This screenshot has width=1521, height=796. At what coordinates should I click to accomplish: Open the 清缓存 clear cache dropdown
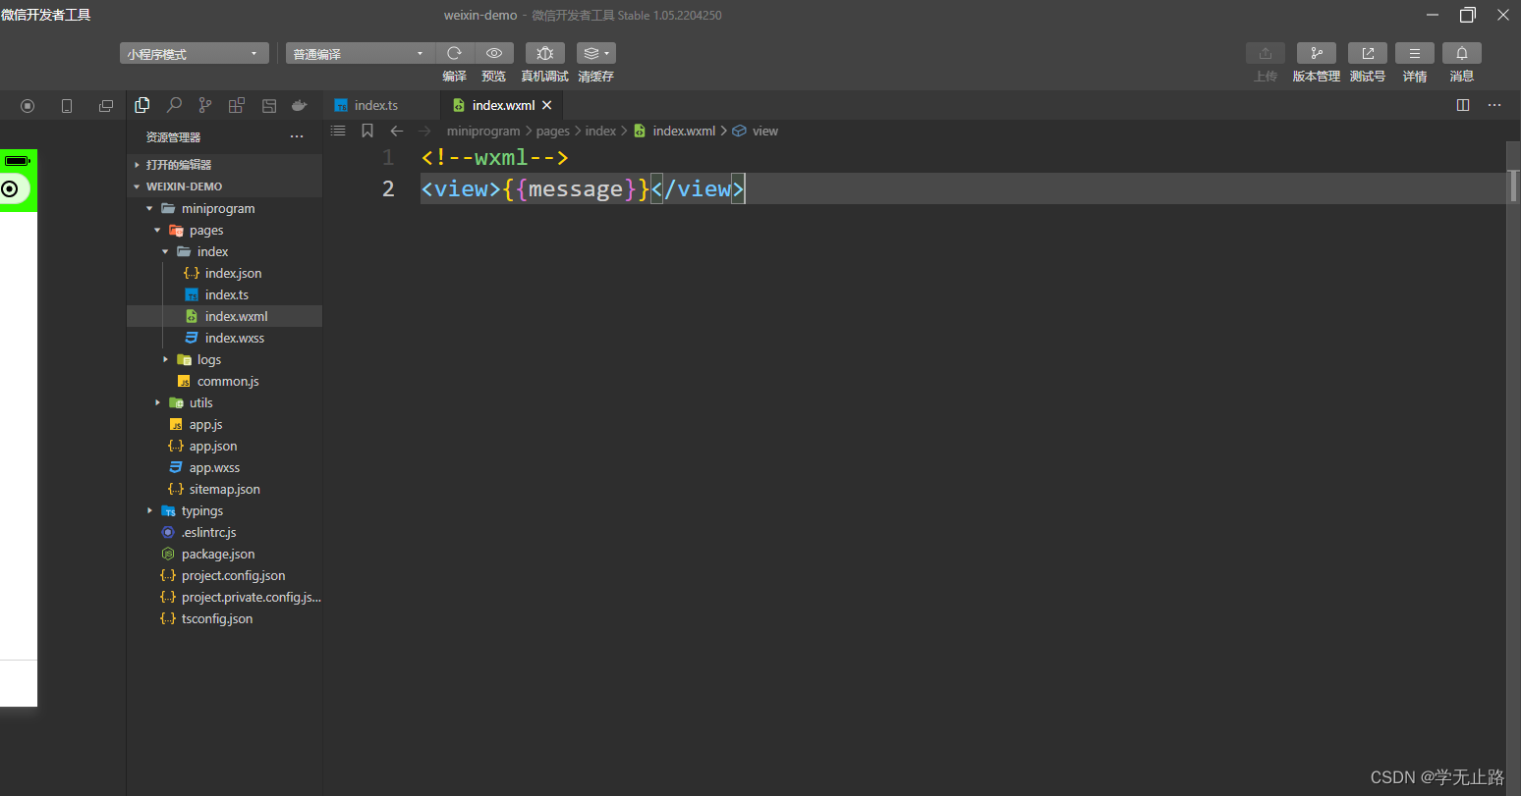tap(596, 53)
